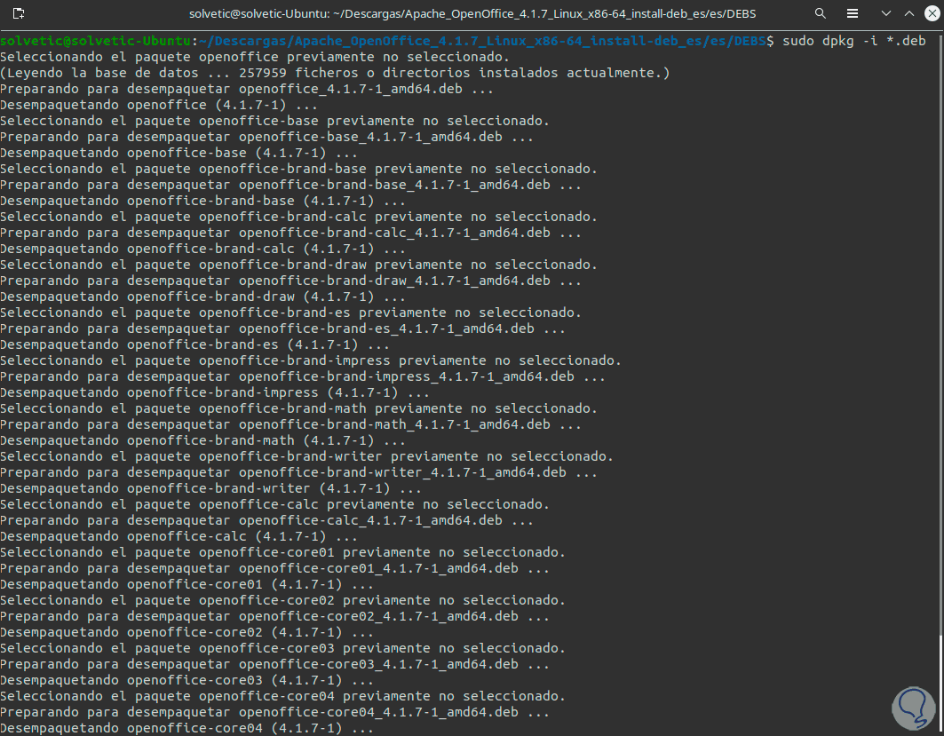Screen dimensions: 944x736
Task: Click 'Preparando para desempaquetar openoffice_4.1.7-1_amd64.deb'
Action: 247,89
